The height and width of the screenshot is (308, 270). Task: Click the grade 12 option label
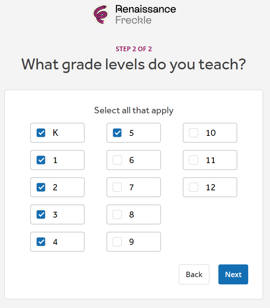pyautogui.click(x=211, y=187)
